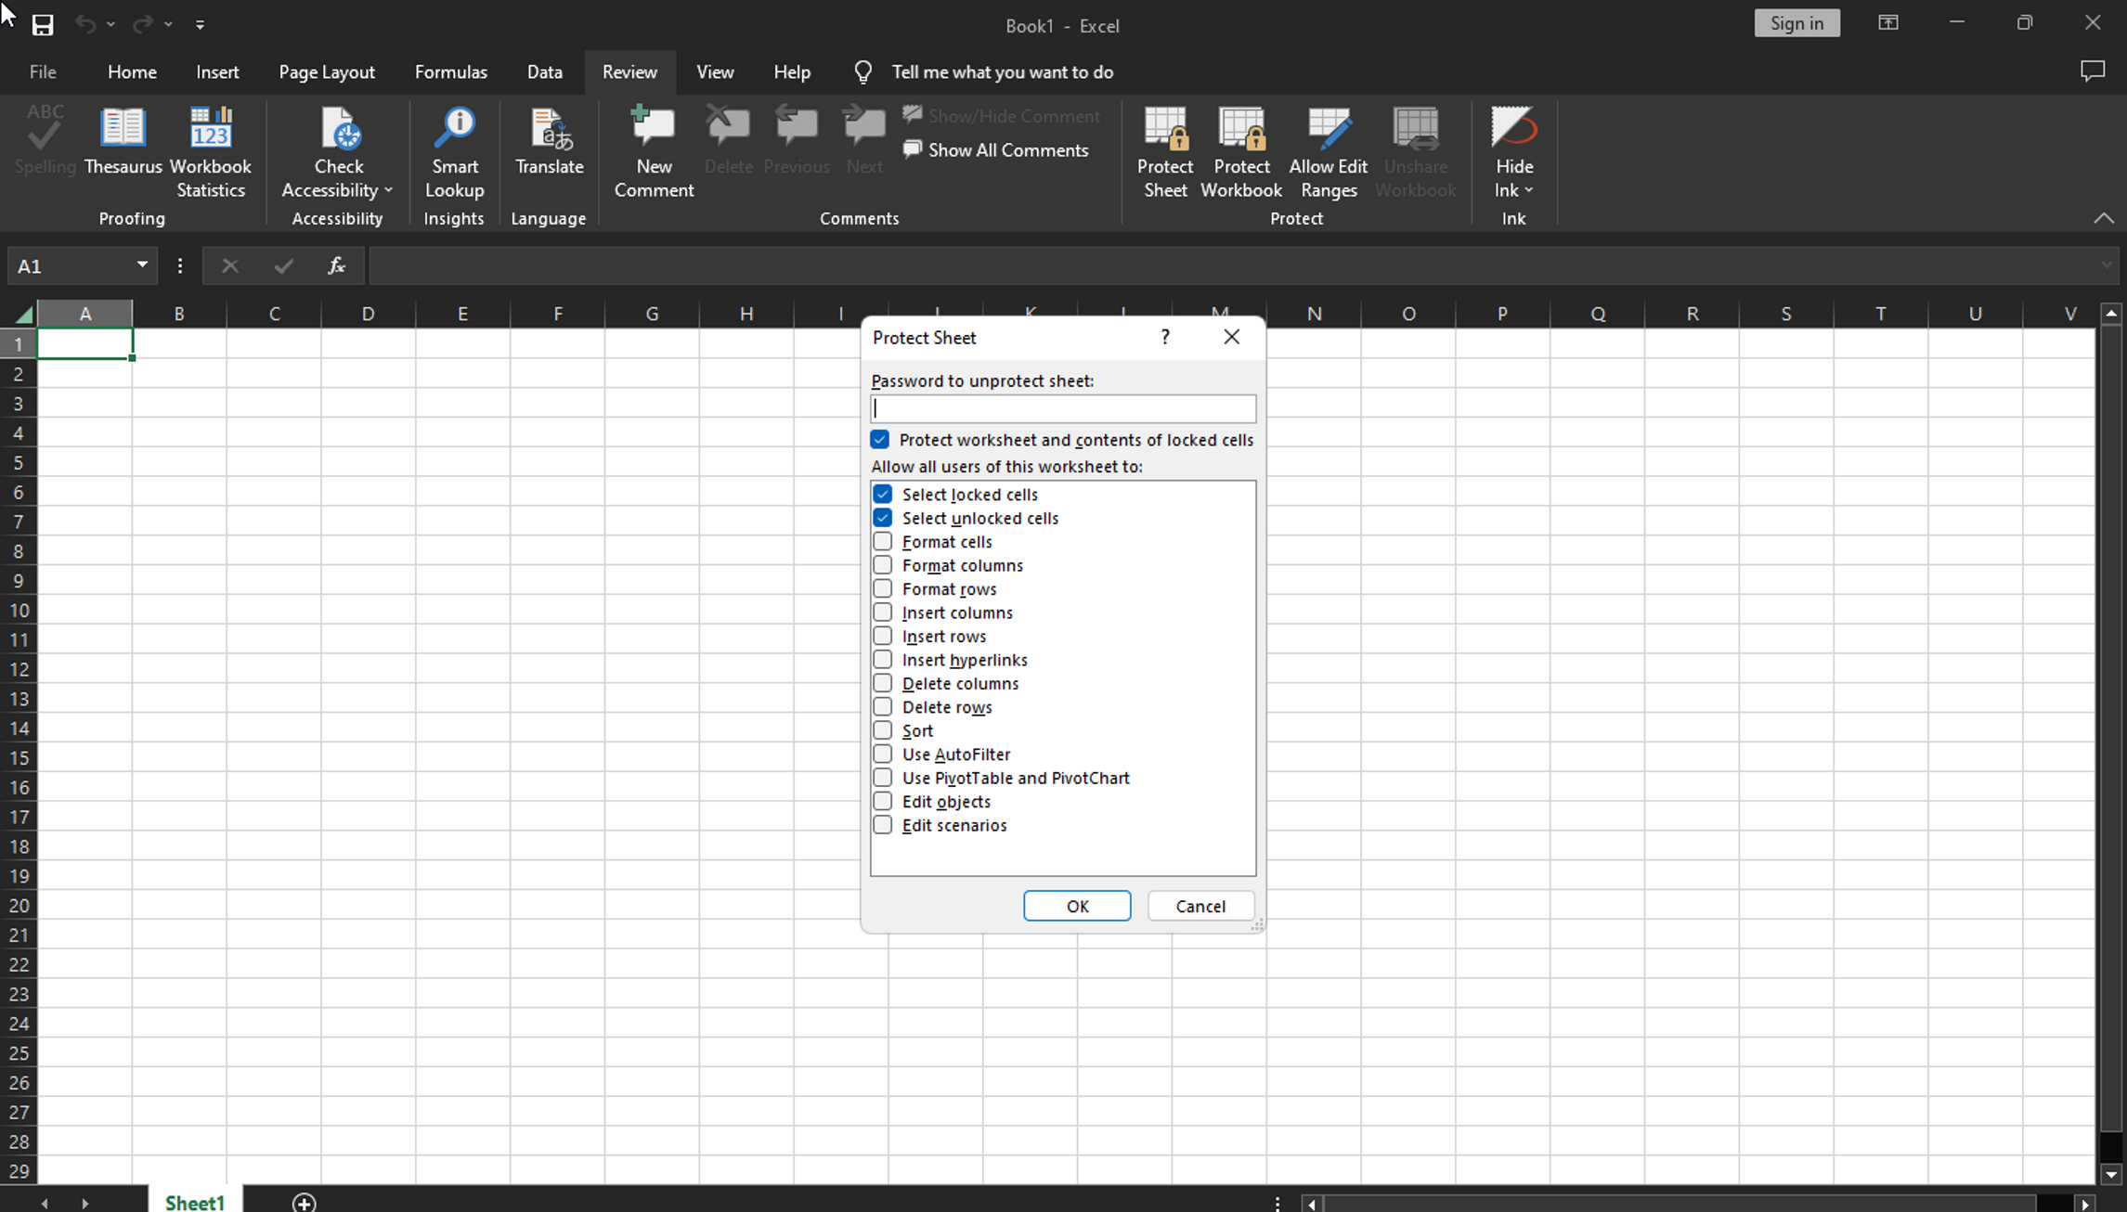Viewport: 2127px width, 1212px height.
Task: Click Cancel to dismiss Protect Sheet
Action: coord(1200,906)
